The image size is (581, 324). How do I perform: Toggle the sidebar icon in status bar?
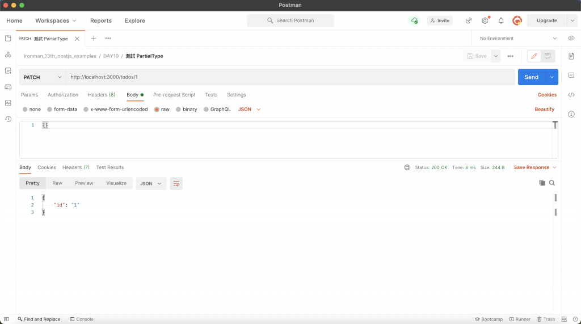[x=6, y=319]
